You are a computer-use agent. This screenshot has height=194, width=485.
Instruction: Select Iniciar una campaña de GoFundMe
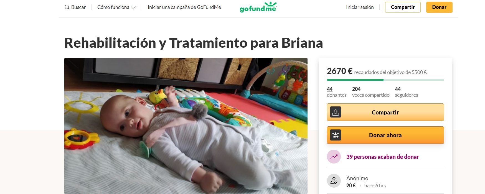tap(184, 7)
